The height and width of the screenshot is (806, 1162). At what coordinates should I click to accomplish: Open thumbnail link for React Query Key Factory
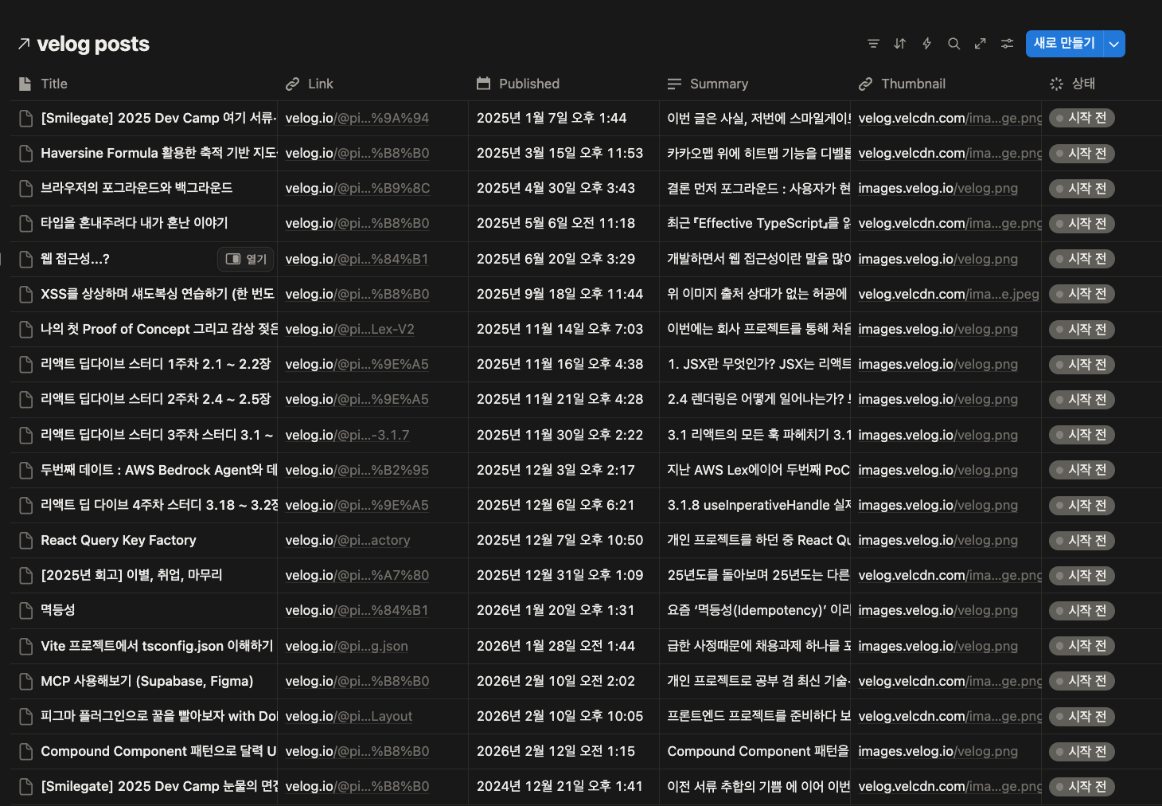938,541
